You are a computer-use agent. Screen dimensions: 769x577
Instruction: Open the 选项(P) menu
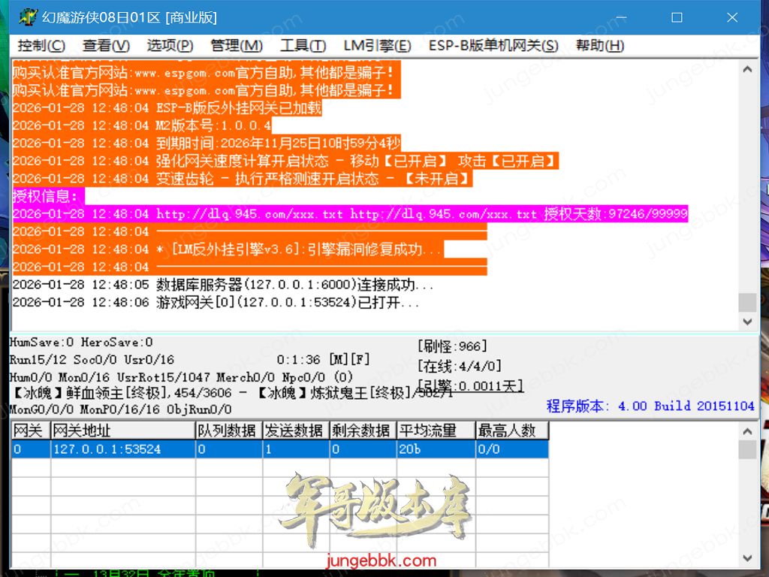pos(170,46)
